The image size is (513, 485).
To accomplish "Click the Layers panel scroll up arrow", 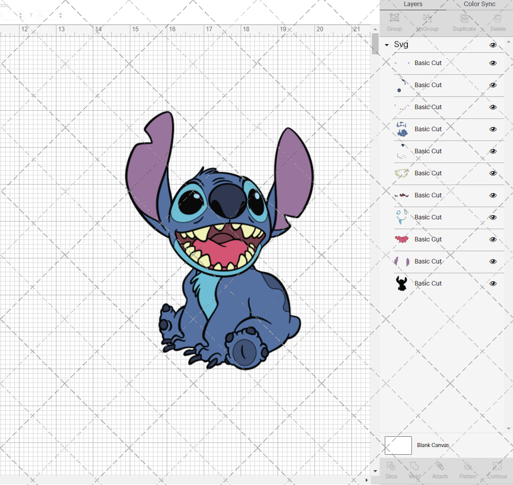I will tap(508, 42).
